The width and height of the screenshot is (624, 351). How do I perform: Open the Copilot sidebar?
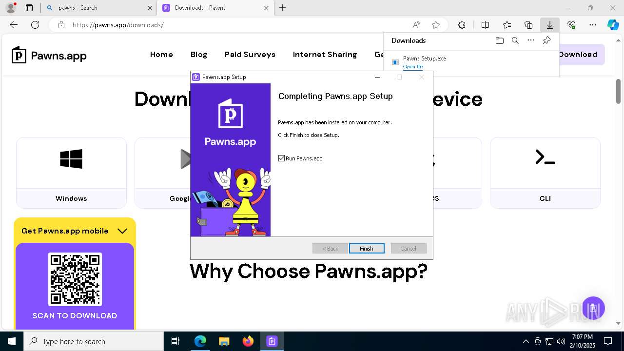point(613,25)
